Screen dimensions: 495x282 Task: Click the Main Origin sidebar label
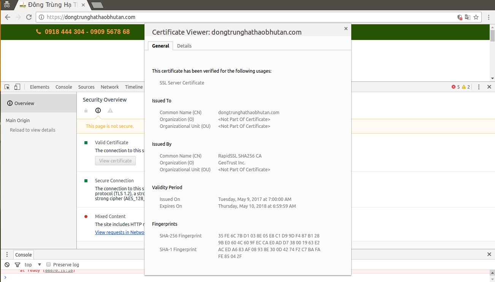click(x=17, y=120)
